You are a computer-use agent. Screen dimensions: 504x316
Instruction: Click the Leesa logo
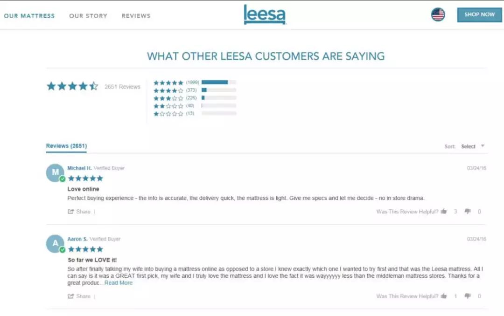[x=265, y=14]
